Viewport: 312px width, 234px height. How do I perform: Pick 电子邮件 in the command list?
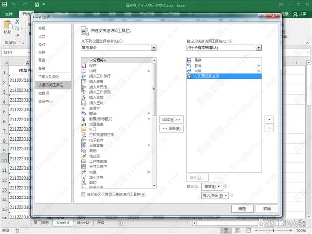(x=97, y=140)
